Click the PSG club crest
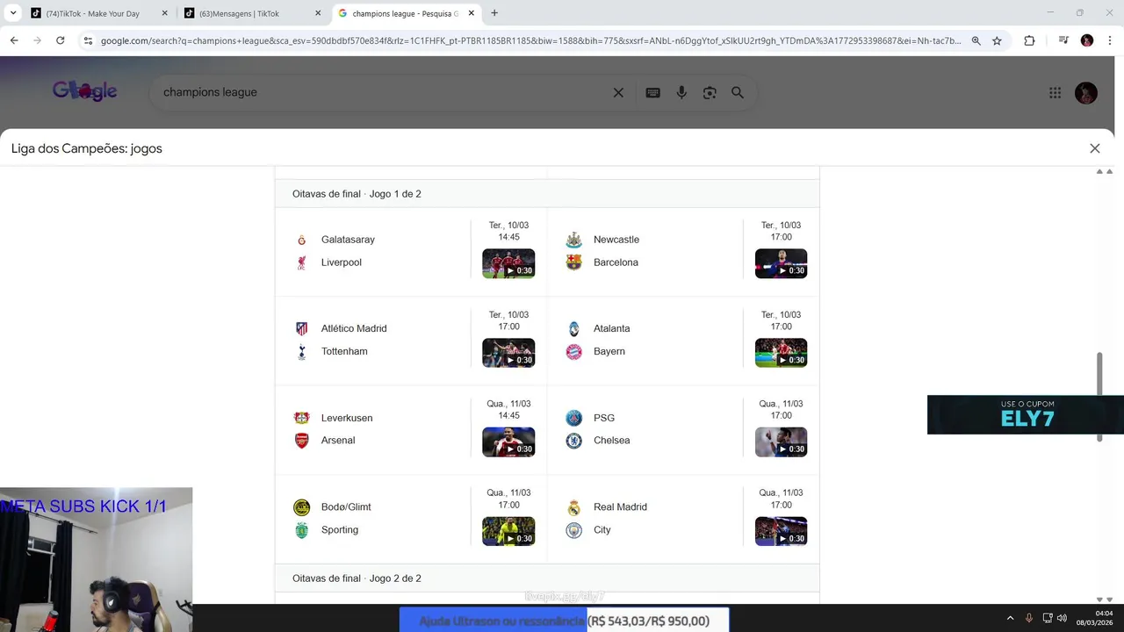This screenshot has width=1124, height=632. (573, 418)
